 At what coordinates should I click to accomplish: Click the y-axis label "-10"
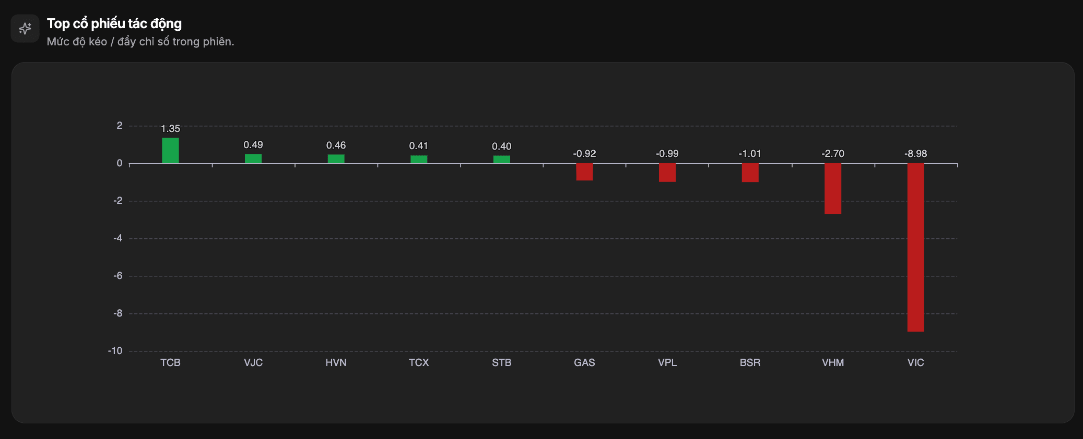115,351
